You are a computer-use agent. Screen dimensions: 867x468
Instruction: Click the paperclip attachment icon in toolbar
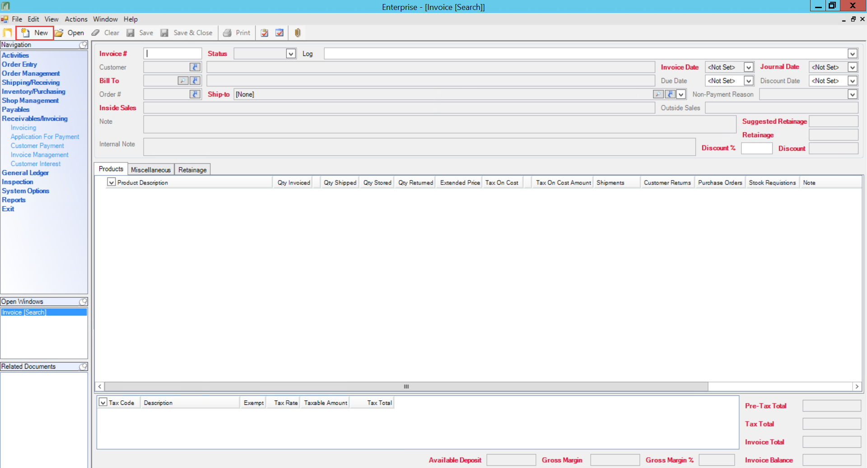(x=298, y=32)
